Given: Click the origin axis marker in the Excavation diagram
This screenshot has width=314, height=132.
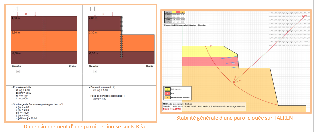Looking at the screenshot, I should coord(92,9).
